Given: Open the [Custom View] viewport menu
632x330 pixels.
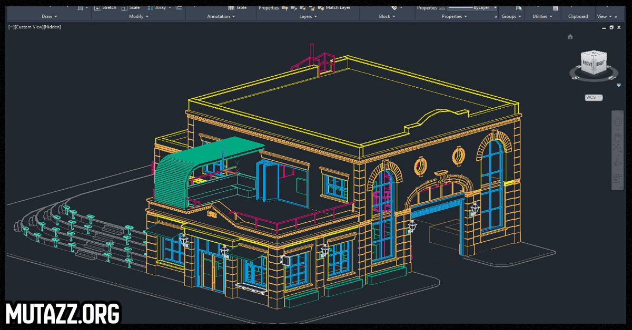Looking at the screenshot, I should (28, 27).
